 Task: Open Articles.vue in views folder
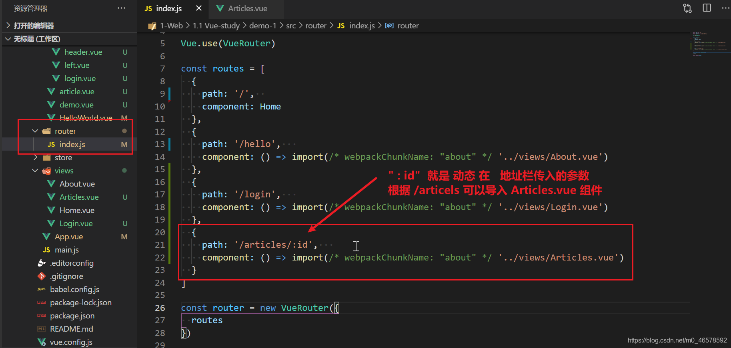coord(79,197)
